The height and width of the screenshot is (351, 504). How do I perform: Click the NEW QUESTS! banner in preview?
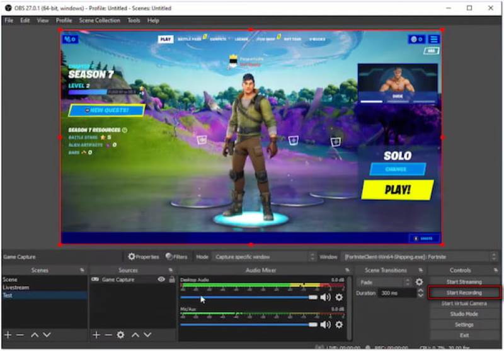point(106,110)
